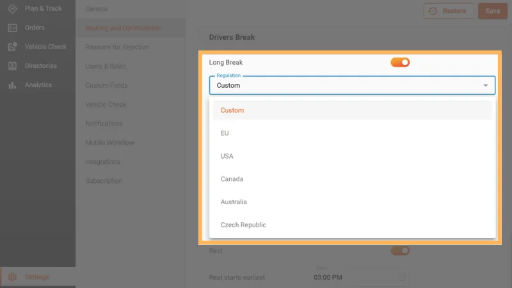Image resolution: width=512 pixels, height=288 pixels.
Task: Click the Restore button
Action: point(449,11)
